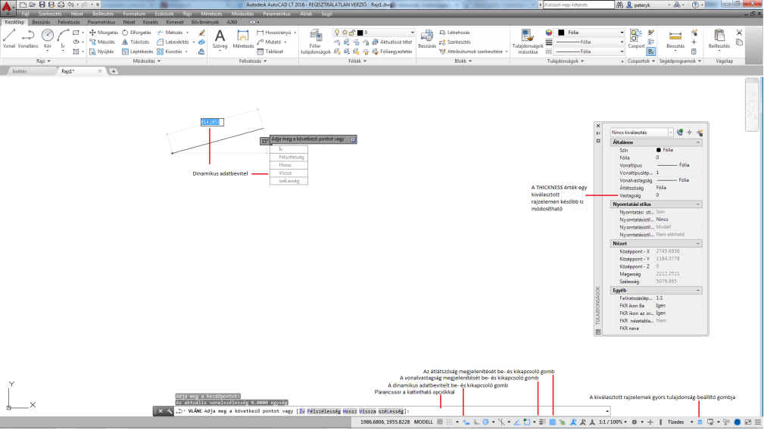The height and width of the screenshot is (430, 764).
Task: Click the Lekerekítés (fillet) tool
Action: pos(173,42)
